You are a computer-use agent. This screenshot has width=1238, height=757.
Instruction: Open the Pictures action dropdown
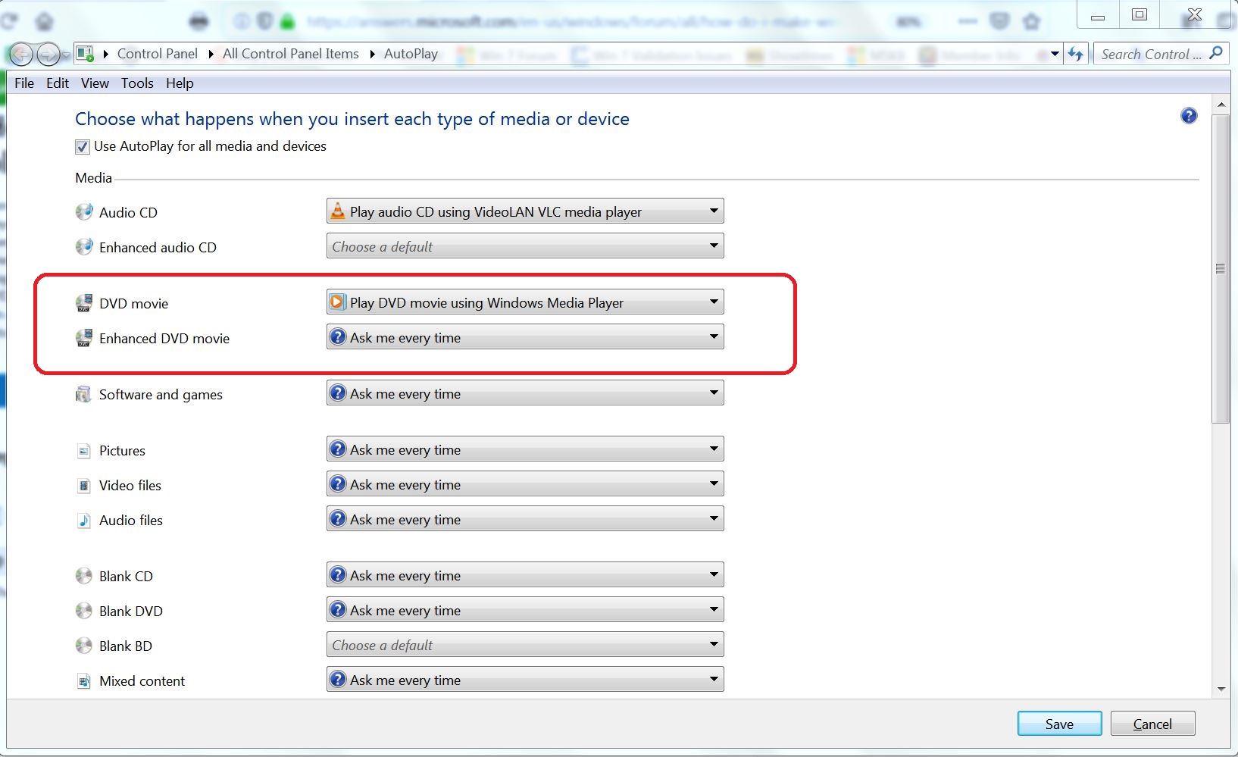[x=525, y=449]
